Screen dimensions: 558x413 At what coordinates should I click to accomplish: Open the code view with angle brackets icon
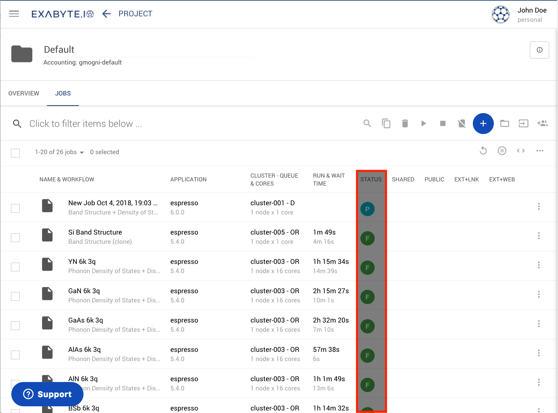pos(521,150)
